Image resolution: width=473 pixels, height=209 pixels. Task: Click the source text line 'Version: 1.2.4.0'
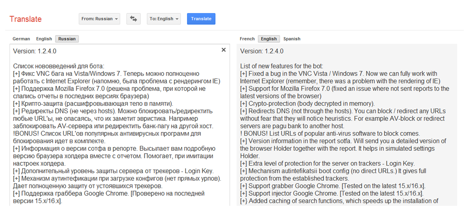(x=35, y=51)
